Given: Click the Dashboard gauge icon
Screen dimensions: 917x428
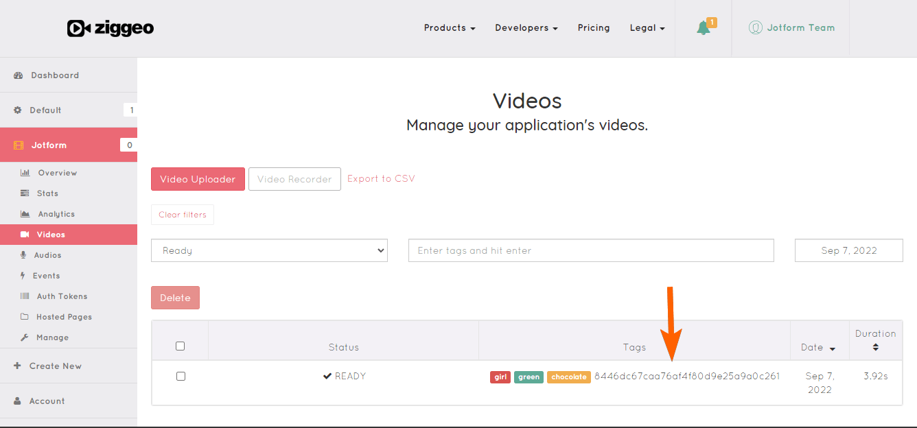Looking at the screenshot, I should (x=19, y=75).
